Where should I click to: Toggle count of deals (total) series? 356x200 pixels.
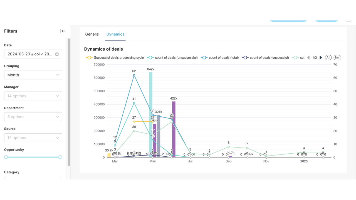(x=220, y=57)
